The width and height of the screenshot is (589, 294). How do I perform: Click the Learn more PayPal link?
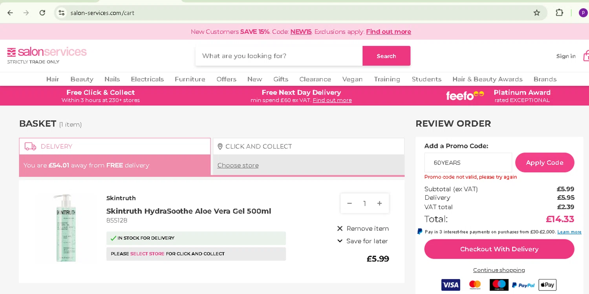[x=569, y=232]
